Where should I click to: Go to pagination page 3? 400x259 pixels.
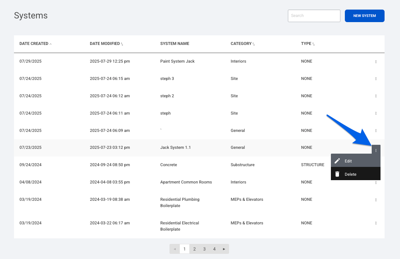204,249
